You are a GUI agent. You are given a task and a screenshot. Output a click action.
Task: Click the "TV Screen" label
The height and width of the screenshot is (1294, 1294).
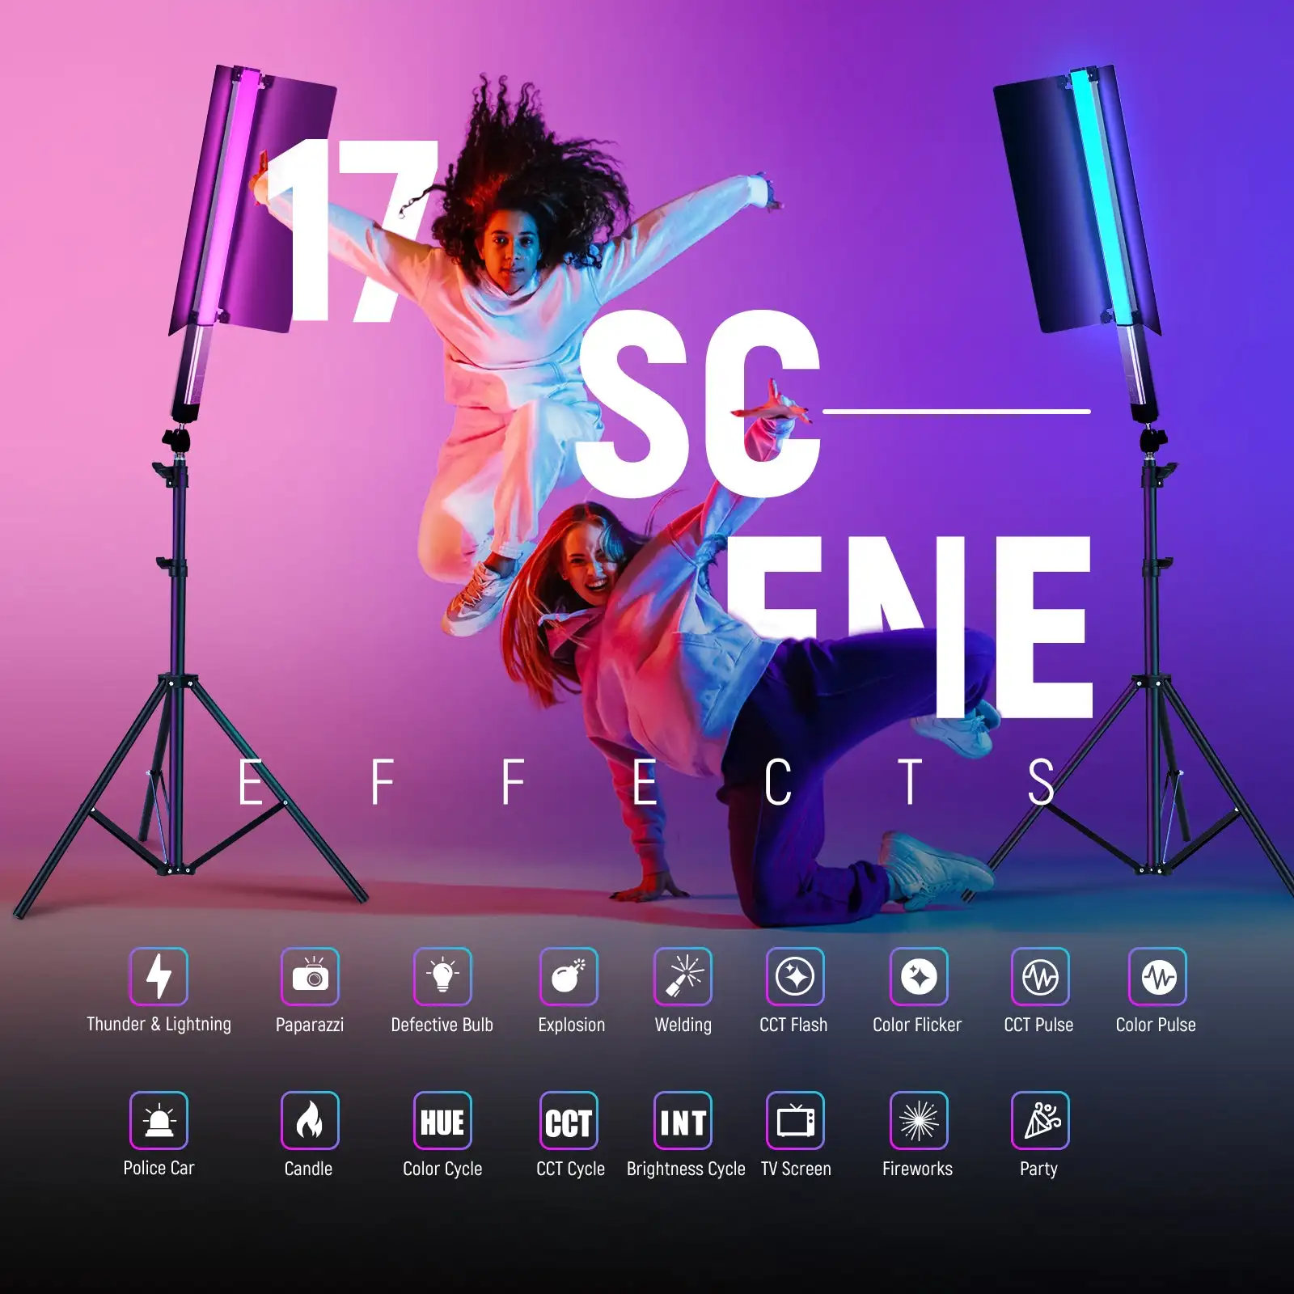point(796,1169)
